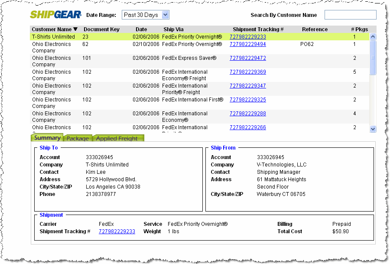Follow tracking number 727982229472

(x=248, y=58)
